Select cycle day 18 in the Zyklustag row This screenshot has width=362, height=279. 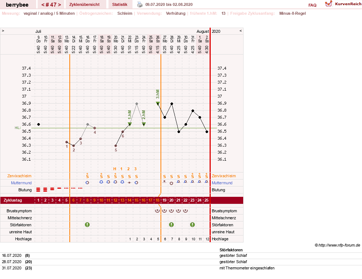tap(158, 200)
